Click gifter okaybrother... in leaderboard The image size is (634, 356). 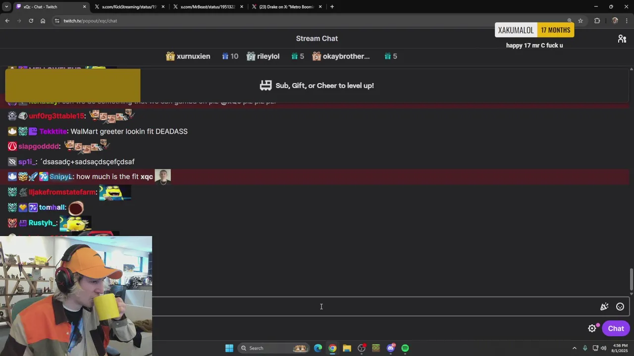[346, 56]
